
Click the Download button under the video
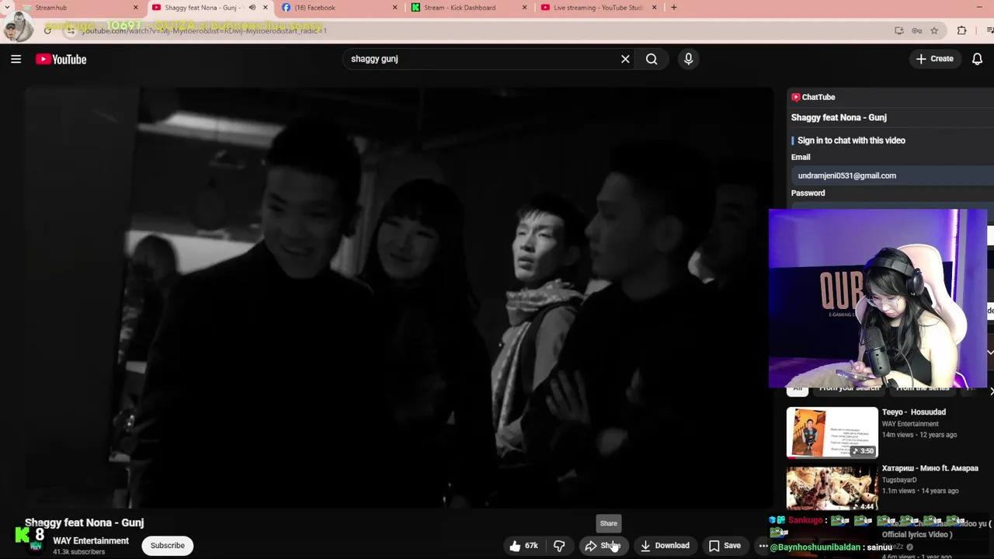[665, 546]
